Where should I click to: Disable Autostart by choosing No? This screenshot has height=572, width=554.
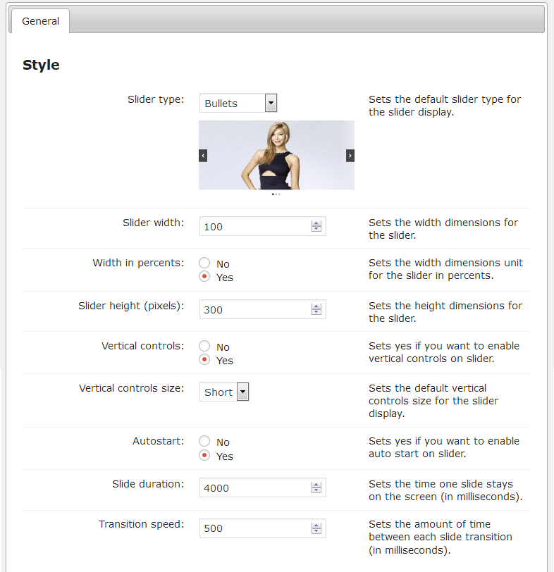pos(204,442)
